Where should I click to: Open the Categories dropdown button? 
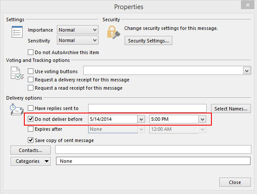[x=30, y=162]
